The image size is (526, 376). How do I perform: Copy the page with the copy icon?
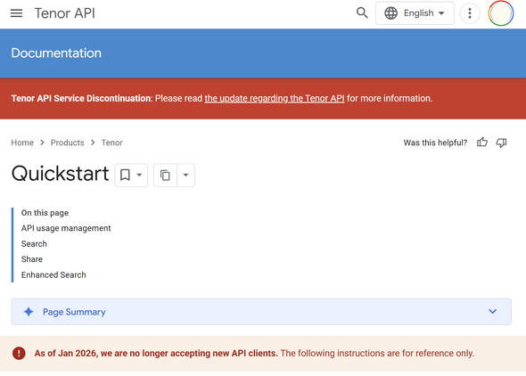coord(165,175)
